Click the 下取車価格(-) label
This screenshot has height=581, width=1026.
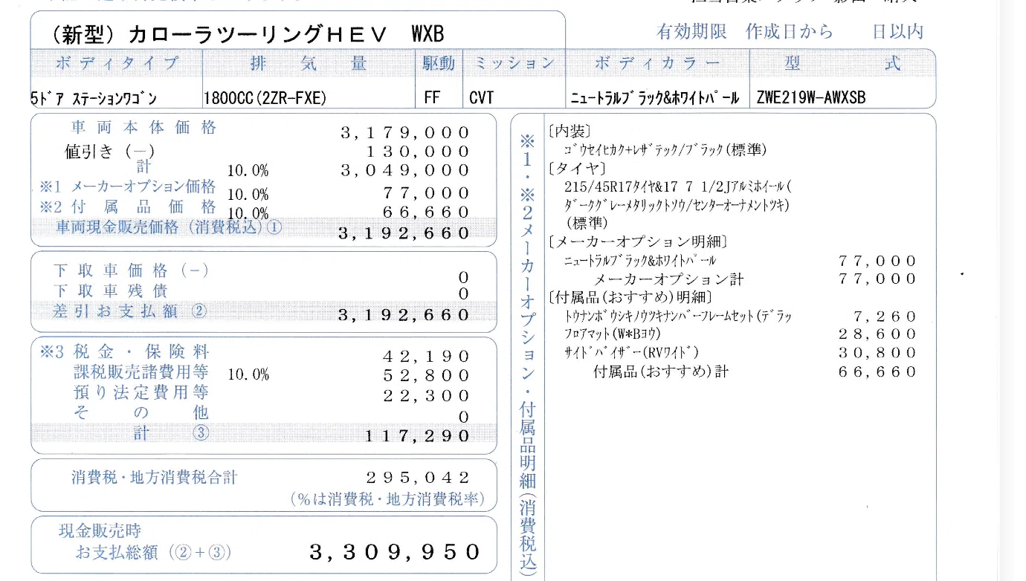pos(131,271)
